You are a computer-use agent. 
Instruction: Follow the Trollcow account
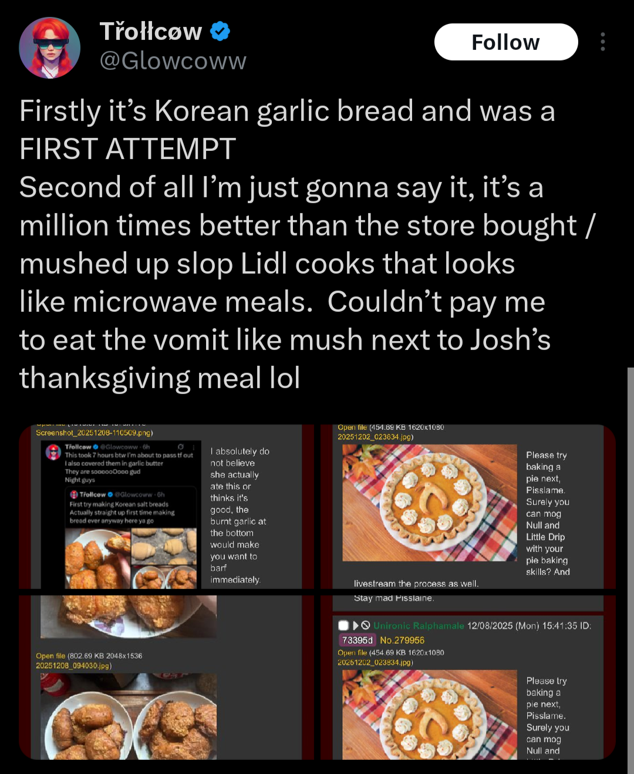click(x=506, y=42)
